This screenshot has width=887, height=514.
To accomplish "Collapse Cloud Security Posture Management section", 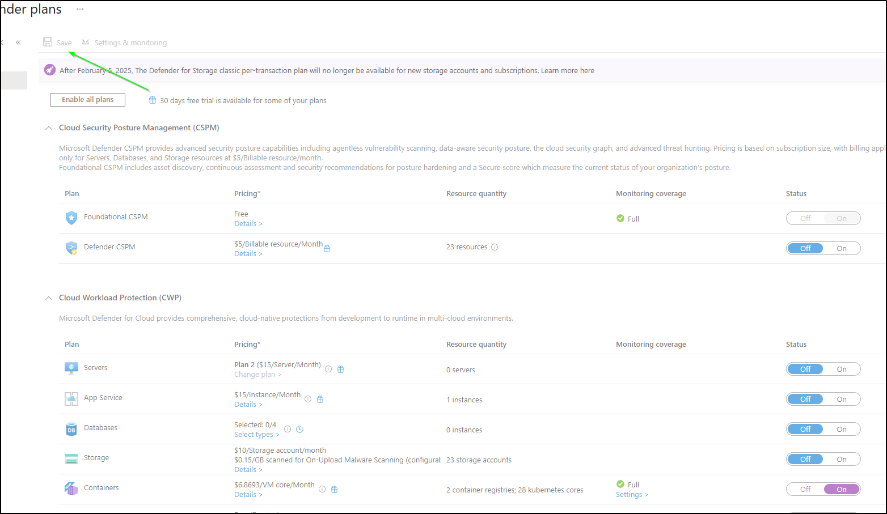I will click(49, 128).
